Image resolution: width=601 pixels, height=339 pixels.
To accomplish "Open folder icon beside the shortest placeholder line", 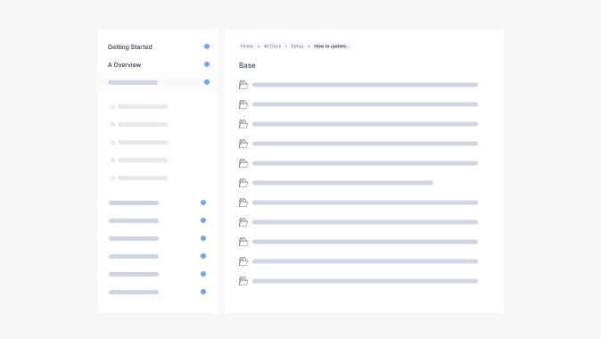I will pos(243,183).
